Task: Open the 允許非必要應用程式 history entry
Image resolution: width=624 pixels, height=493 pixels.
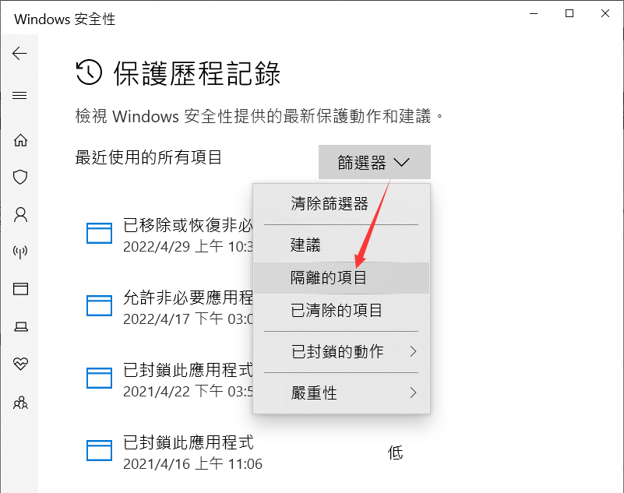Action: click(x=169, y=308)
